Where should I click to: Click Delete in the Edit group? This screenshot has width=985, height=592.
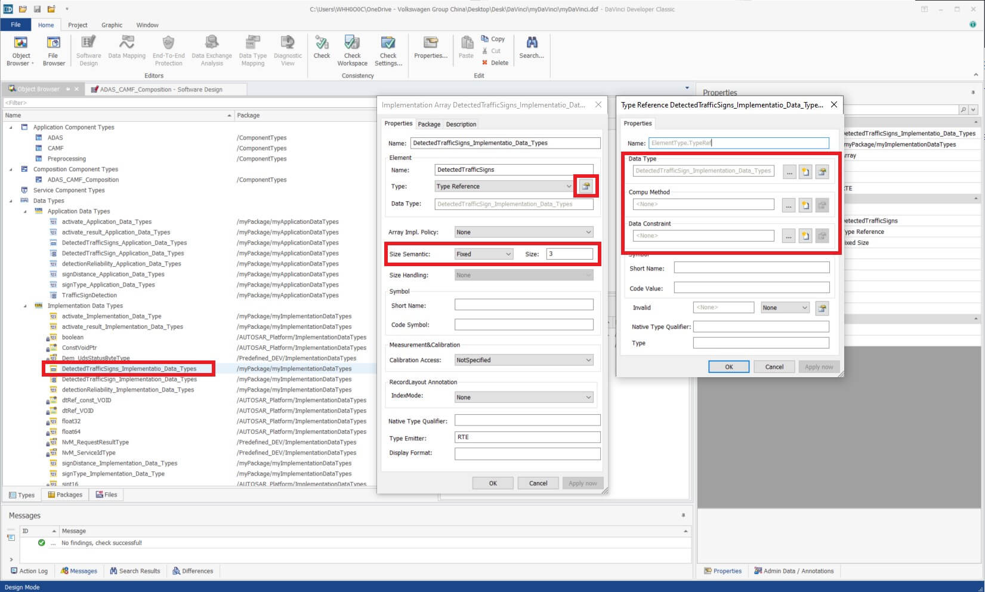pos(495,63)
